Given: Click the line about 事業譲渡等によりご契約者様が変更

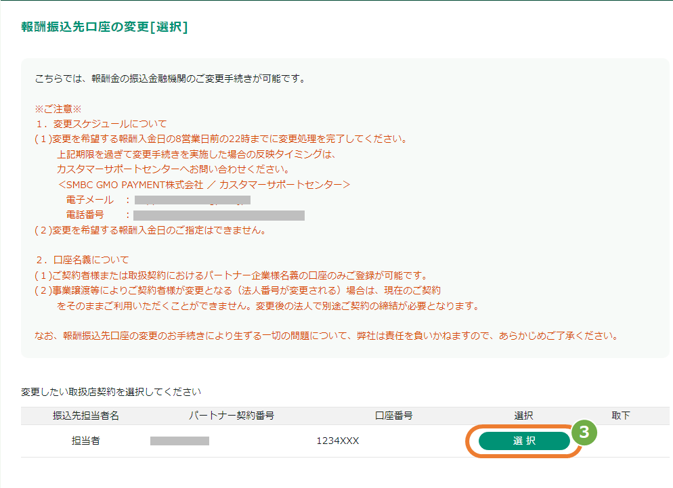Looking at the screenshot, I should (x=238, y=290).
